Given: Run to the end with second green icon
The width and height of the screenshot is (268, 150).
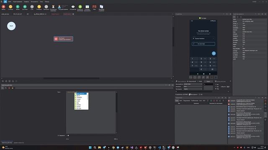Looking at the screenshot, I should (25, 7).
